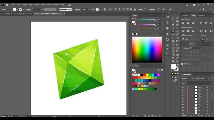Switch Swatches panel to thumbnail grid view
This screenshot has height=120, width=214.
pyautogui.click(x=162, y=70)
